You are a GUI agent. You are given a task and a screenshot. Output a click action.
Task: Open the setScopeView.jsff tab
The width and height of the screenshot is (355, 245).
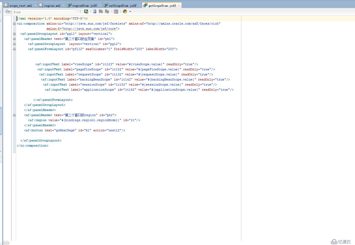pos(123,6)
